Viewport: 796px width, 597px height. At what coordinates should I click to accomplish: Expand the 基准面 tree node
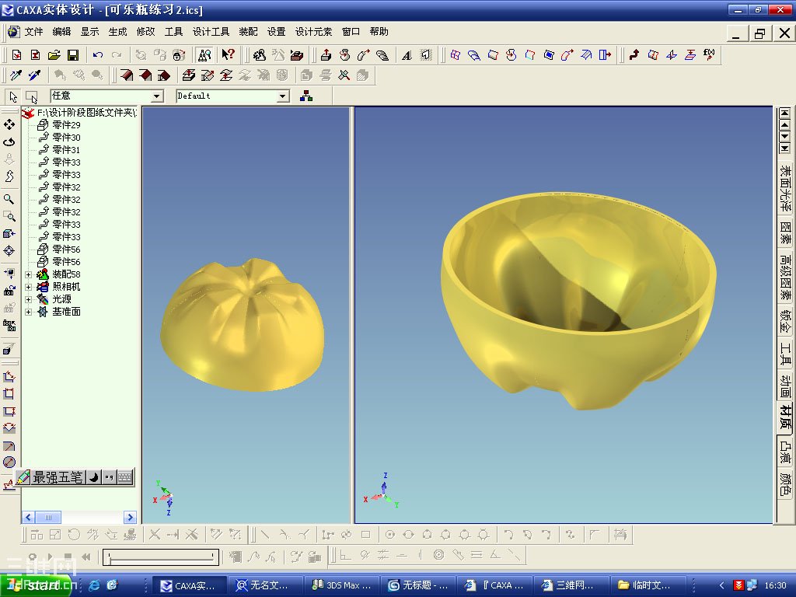coord(29,312)
